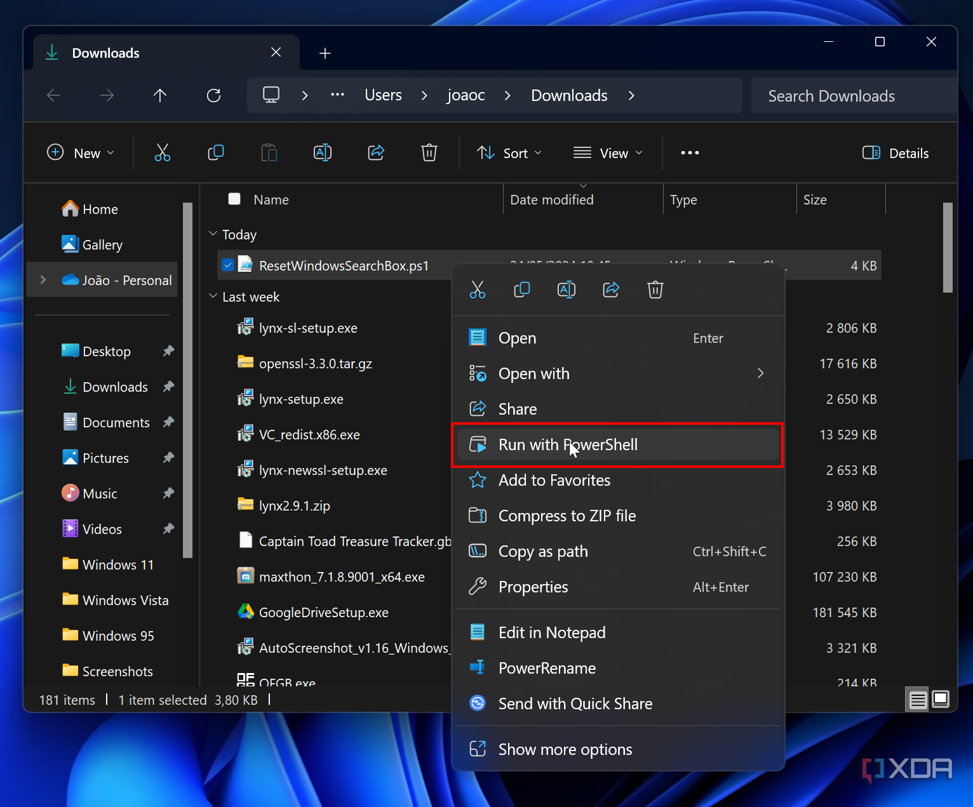Check the select-all checkbox in the Name header
The image size is (973, 807).
(234, 199)
